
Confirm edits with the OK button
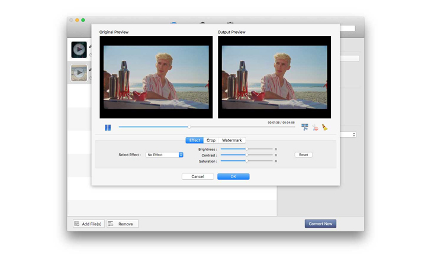[233, 176]
